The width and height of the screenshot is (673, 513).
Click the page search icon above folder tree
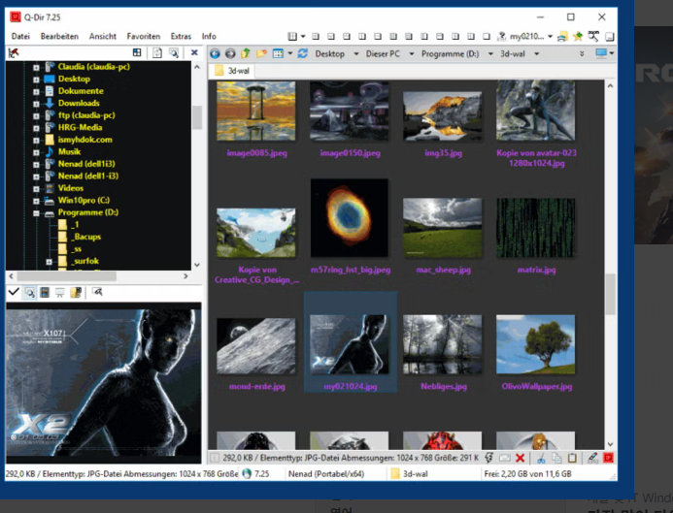point(174,52)
